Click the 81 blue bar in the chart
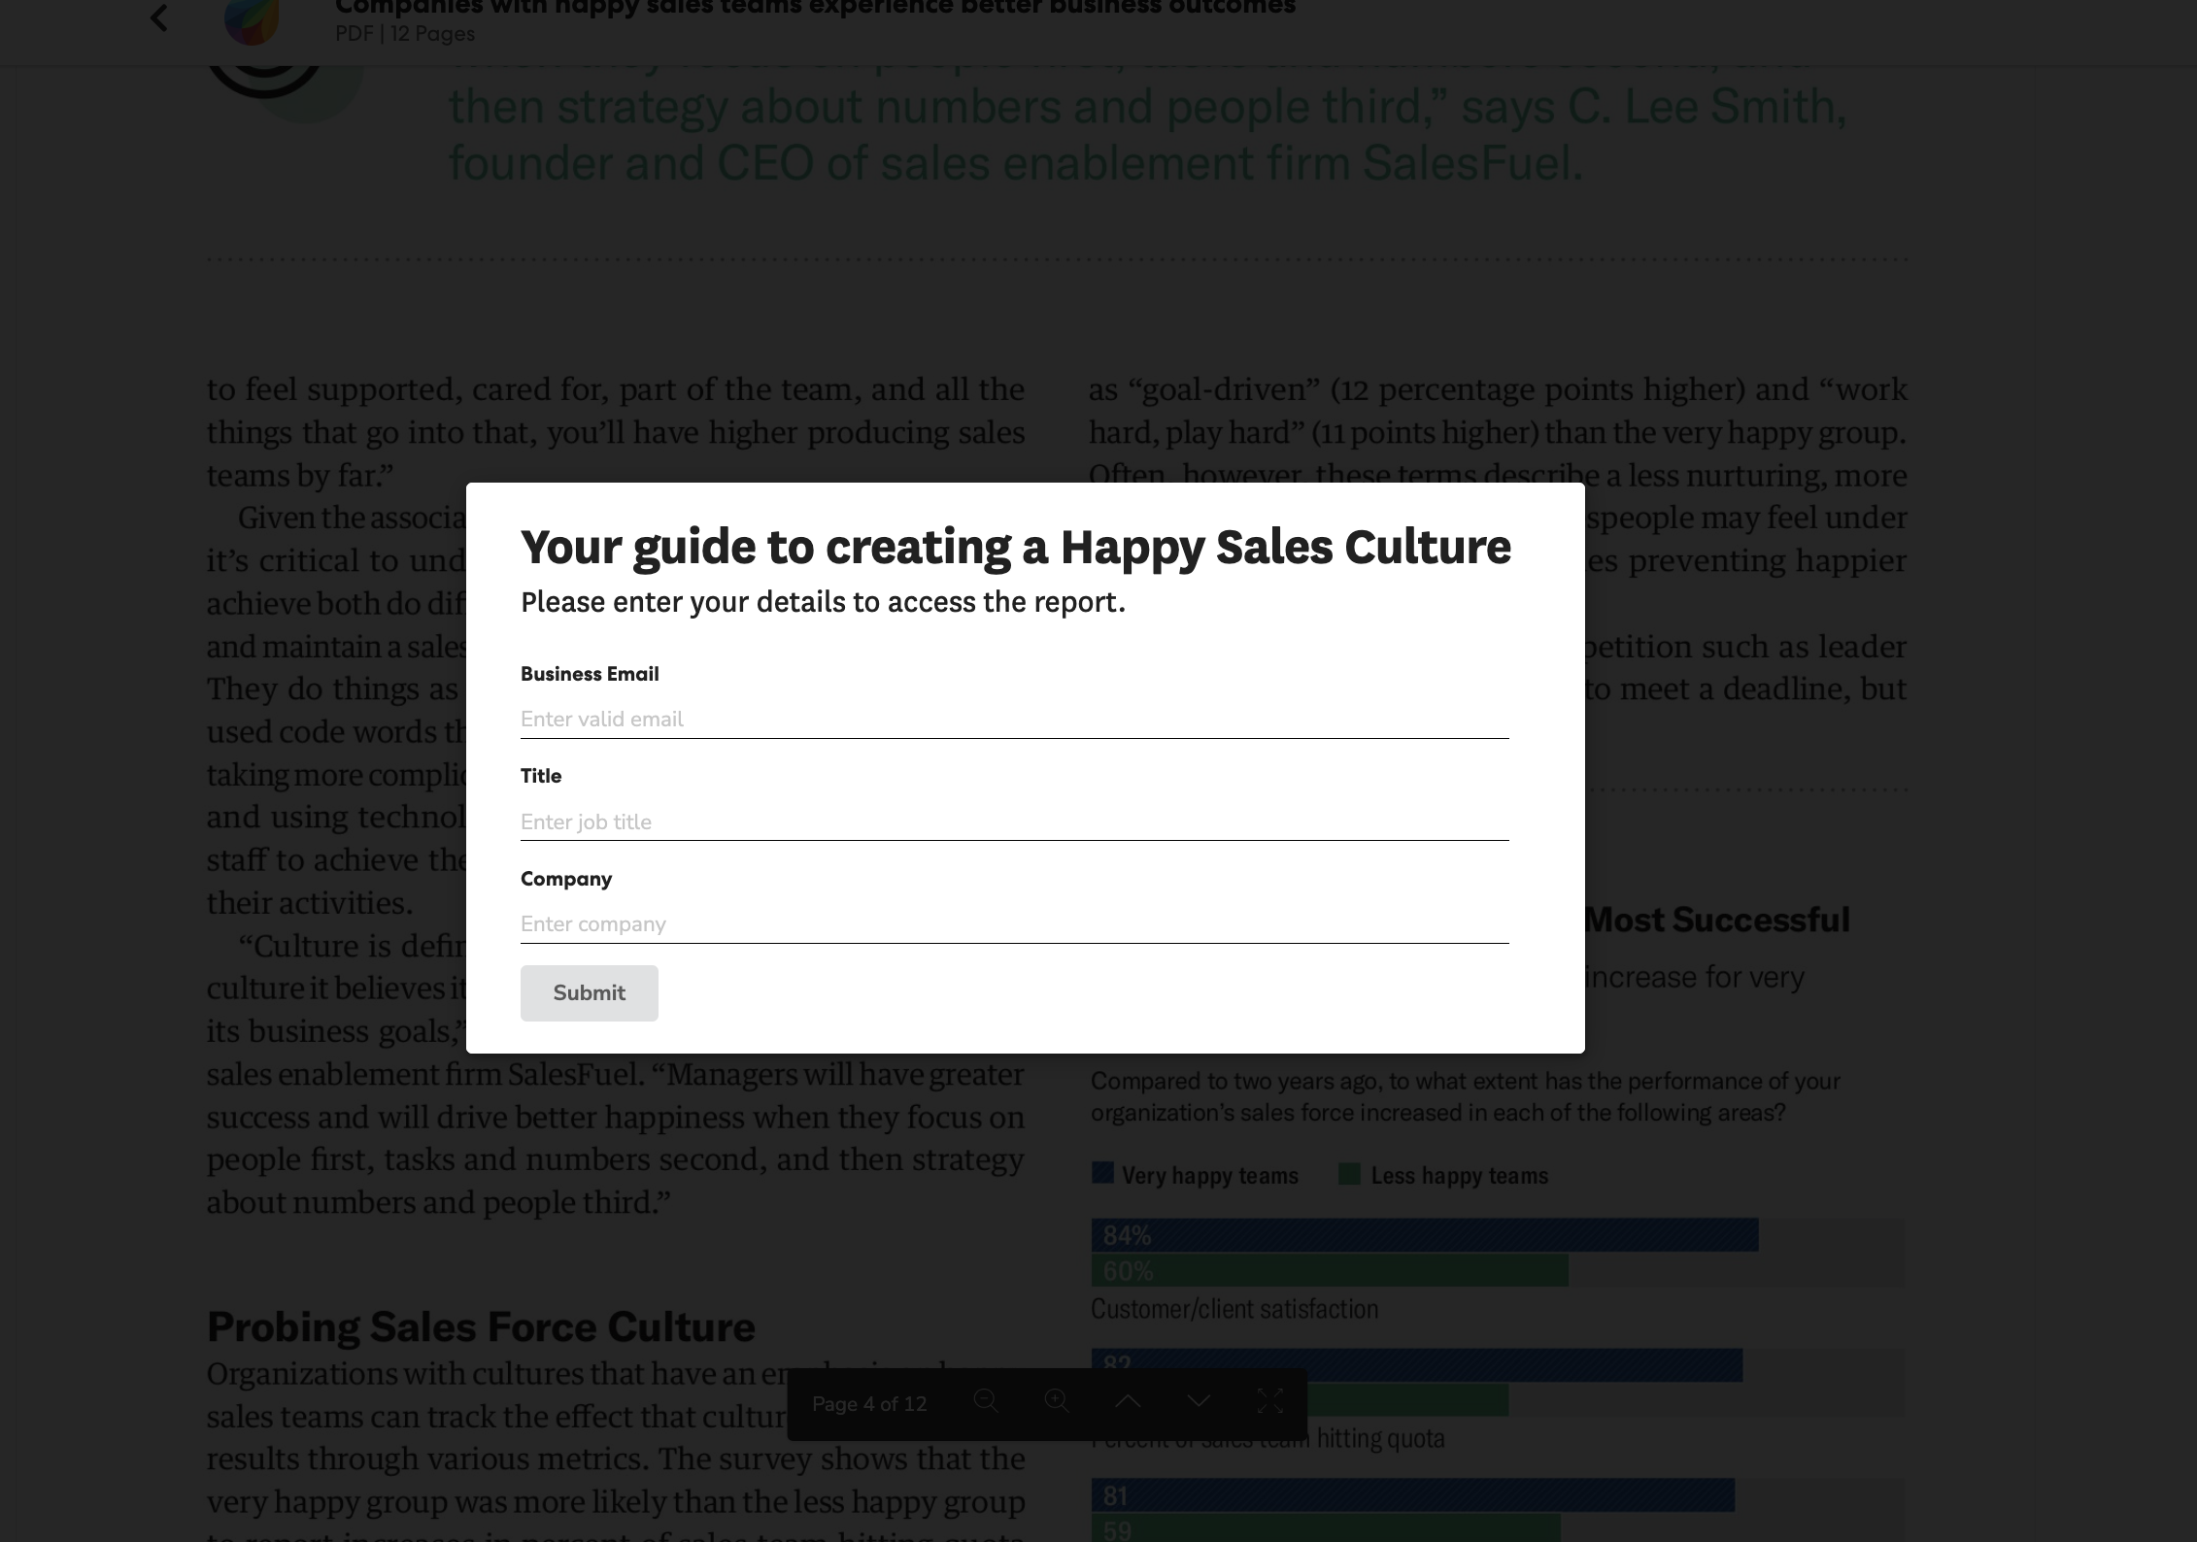 1413,1495
